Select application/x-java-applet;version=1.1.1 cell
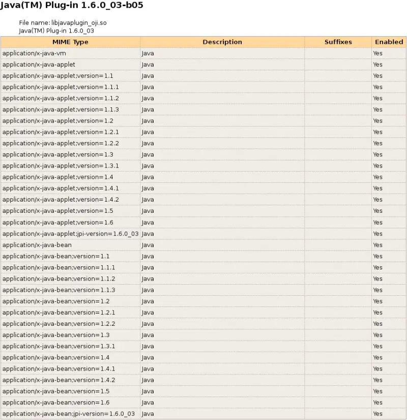The height and width of the screenshot is (420, 407). tap(70, 87)
